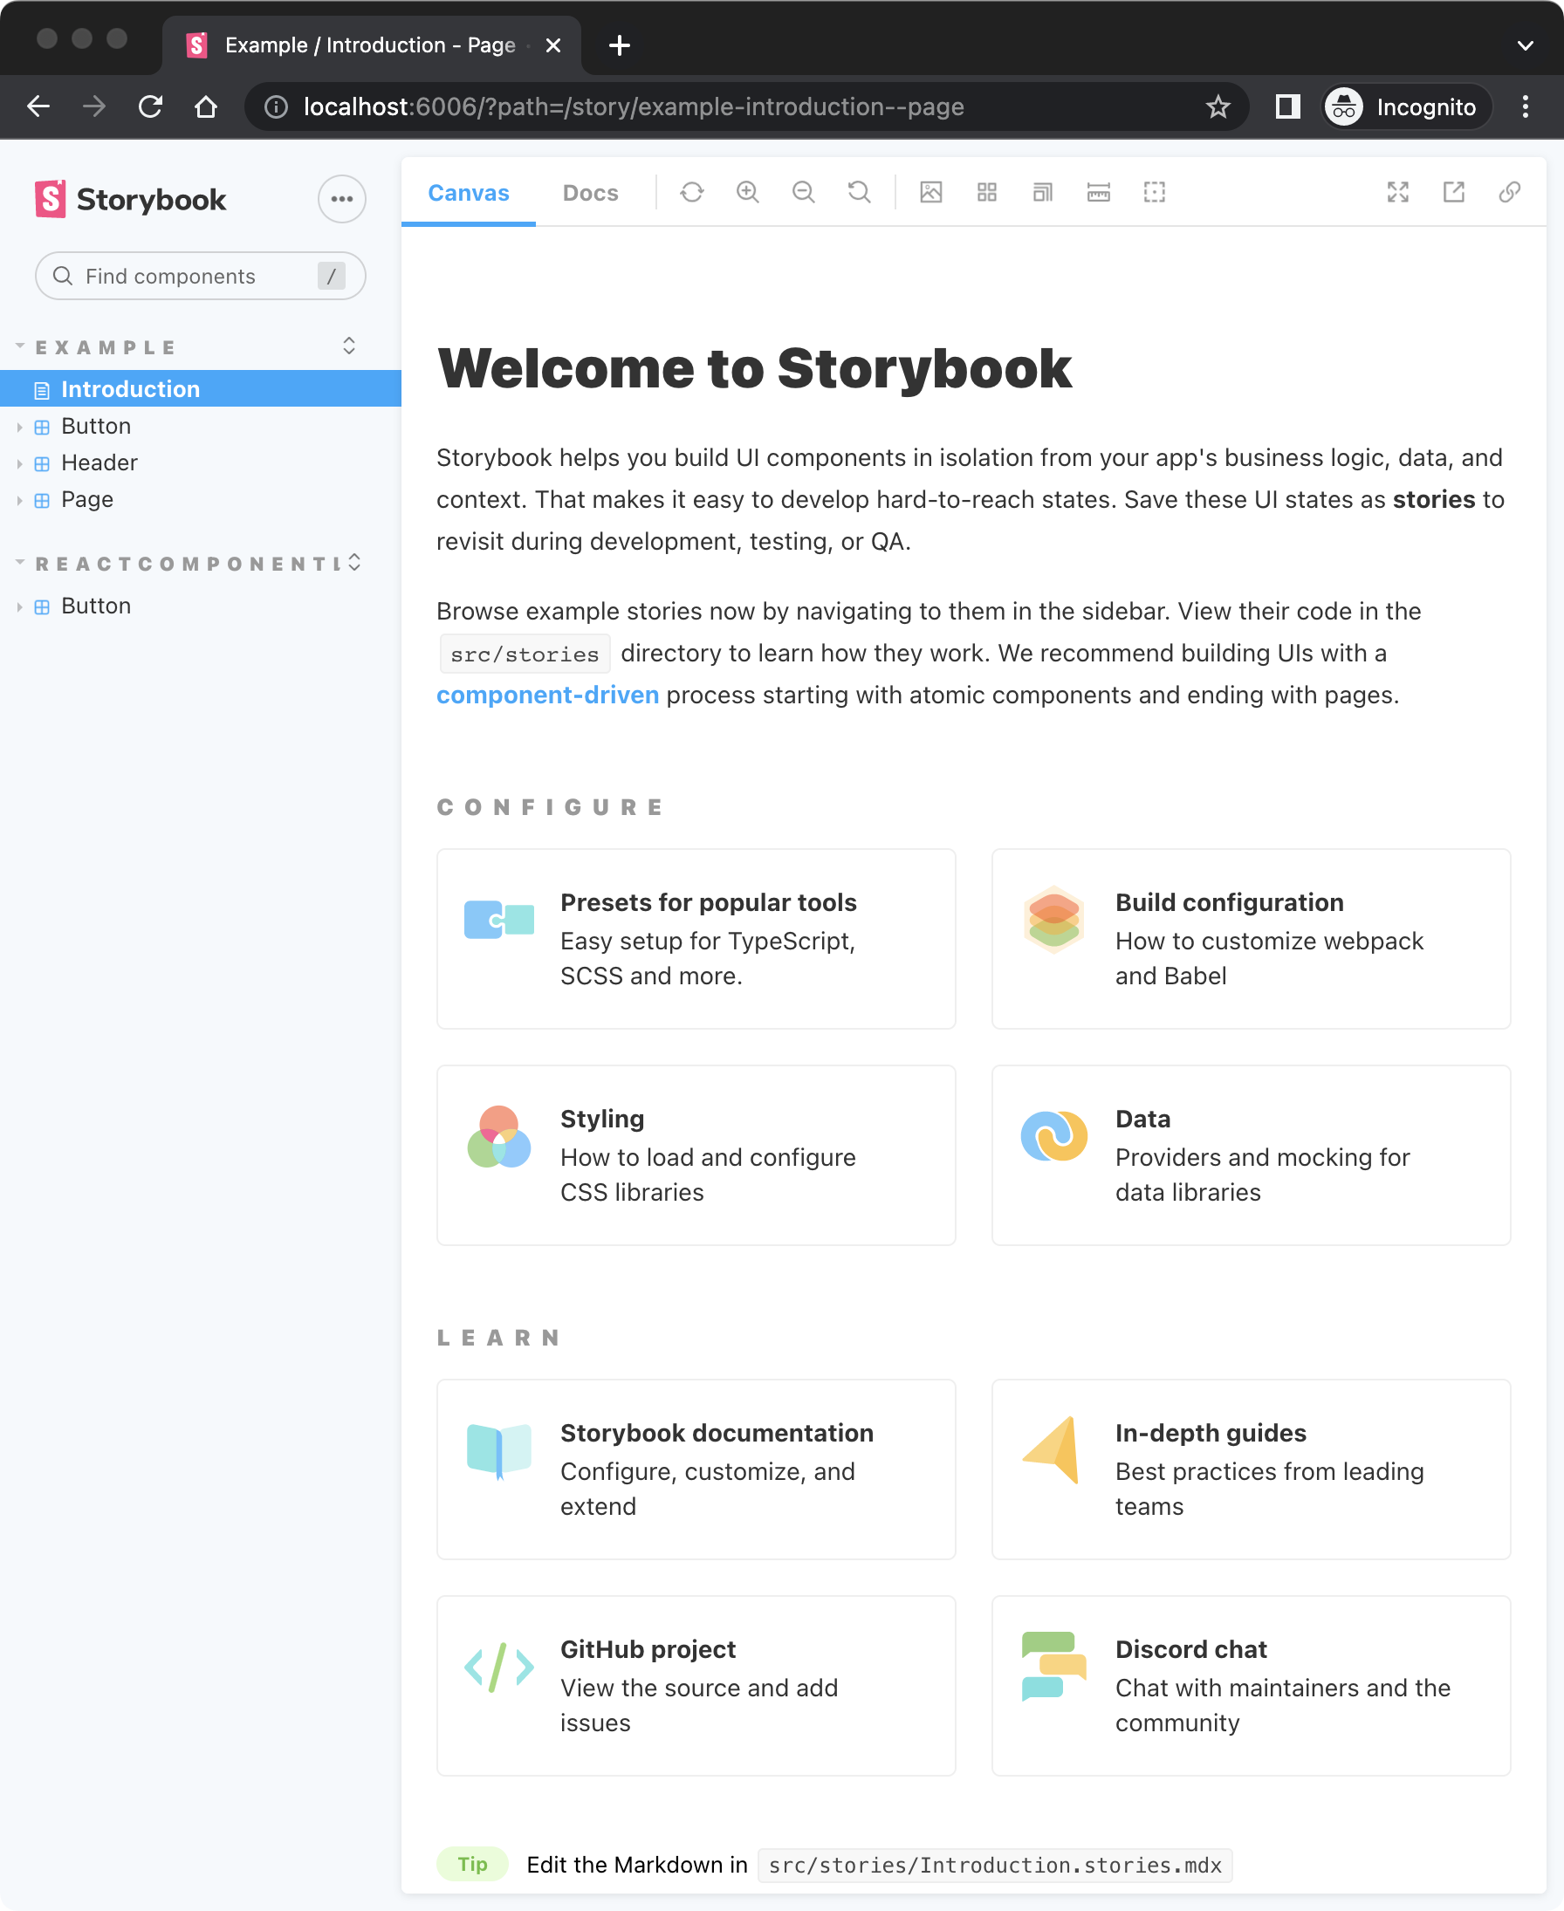1564x1911 pixels.
Task: Open a new browser tab
Action: tap(620, 45)
